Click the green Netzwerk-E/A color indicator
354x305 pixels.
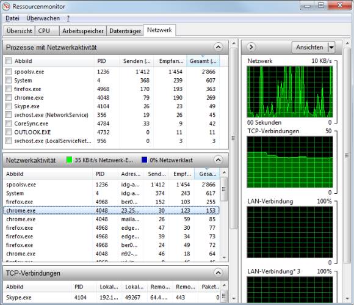tap(70, 160)
